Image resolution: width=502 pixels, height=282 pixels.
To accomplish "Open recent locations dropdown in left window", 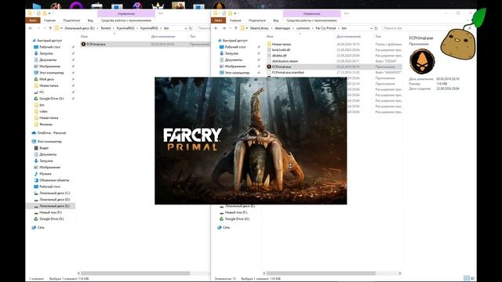I will pos(45,28).
